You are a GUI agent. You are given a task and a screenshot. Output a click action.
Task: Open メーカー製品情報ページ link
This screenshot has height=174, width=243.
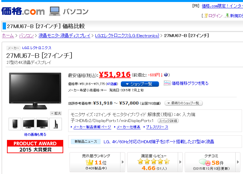pyautogui.click(x=92, y=127)
